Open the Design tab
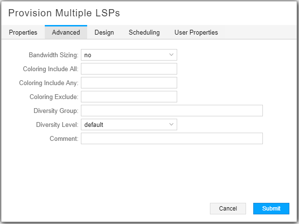This screenshot has width=299, height=224. point(104,32)
